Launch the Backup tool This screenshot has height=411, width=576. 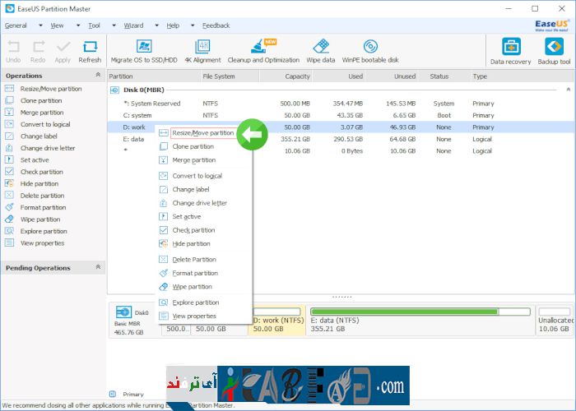coord(554,48)
